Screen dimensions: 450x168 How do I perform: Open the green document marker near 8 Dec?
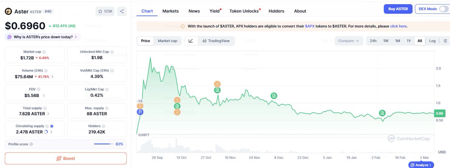click(x=274, y=96)
